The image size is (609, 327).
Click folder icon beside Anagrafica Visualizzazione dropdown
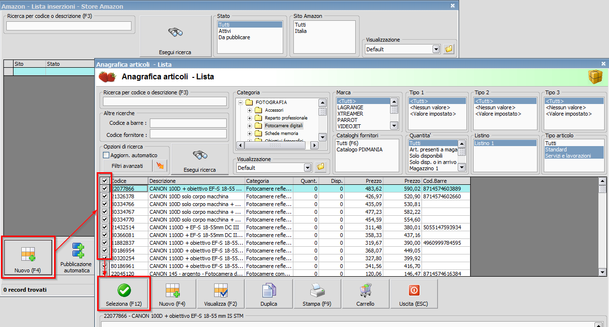click(320, 167)
